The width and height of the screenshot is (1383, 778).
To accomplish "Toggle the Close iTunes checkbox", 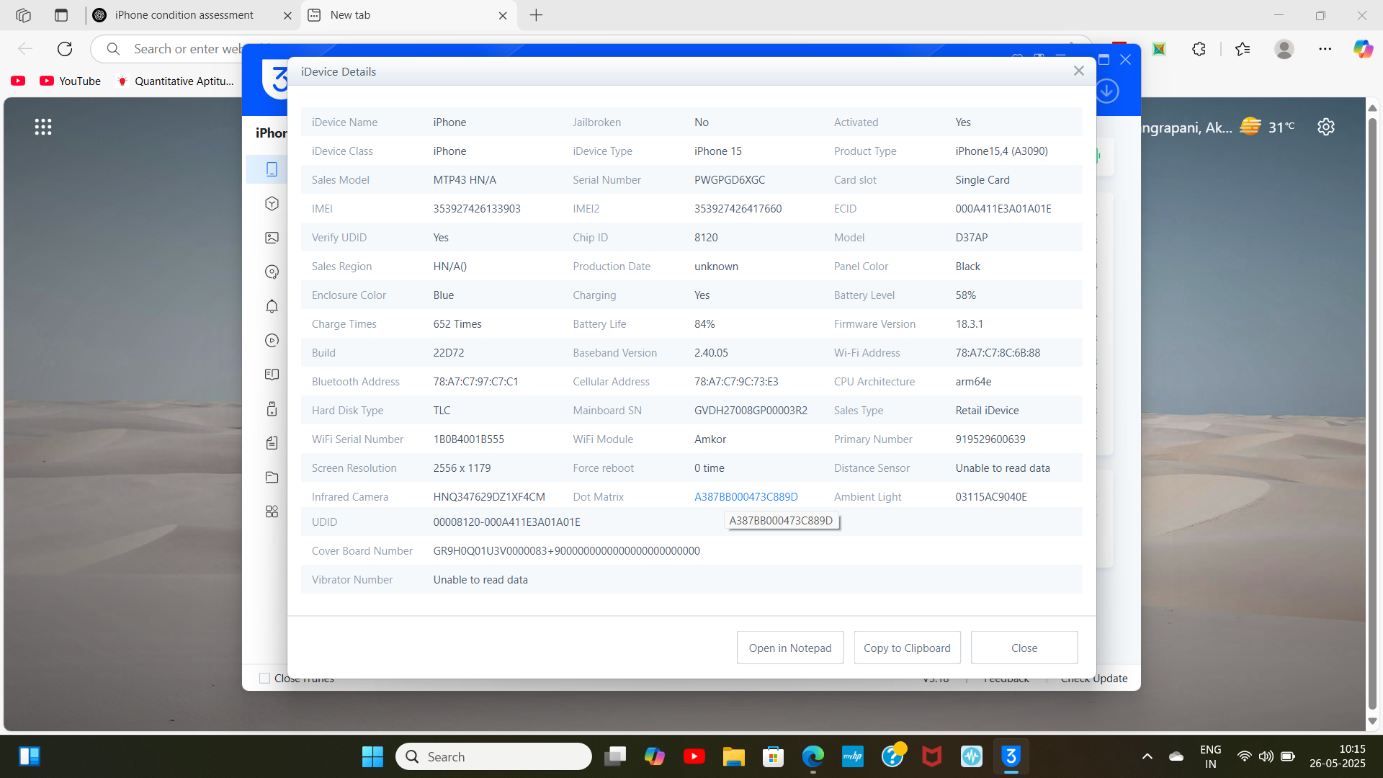I will click(x=264, y=679).
